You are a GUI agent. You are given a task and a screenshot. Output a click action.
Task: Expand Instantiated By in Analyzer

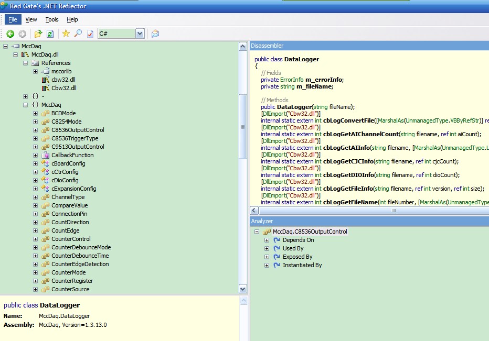click(x=267, y=266)
